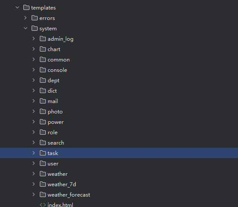
Task: Expand the weather_forecast folder arrow
Action: point(34,194)
